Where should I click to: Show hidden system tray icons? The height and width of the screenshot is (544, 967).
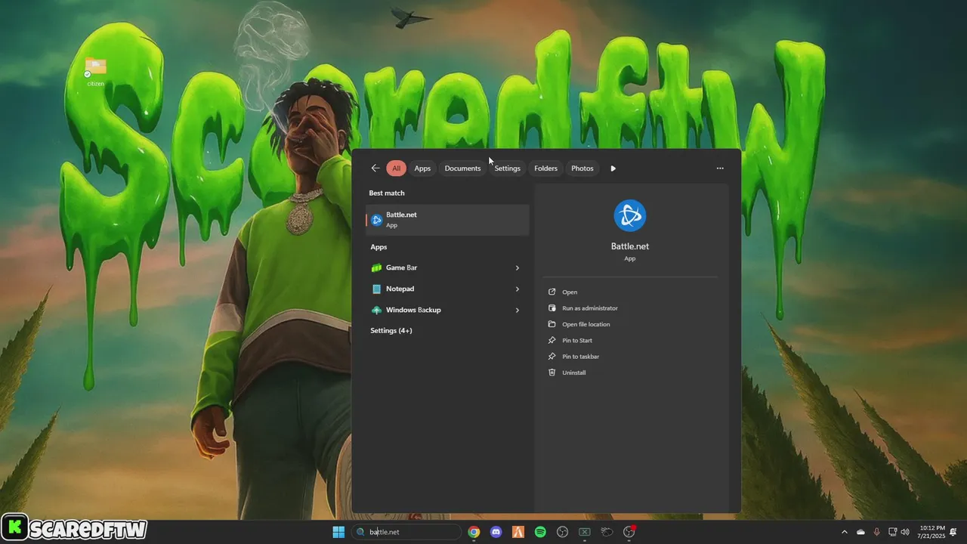845,532
